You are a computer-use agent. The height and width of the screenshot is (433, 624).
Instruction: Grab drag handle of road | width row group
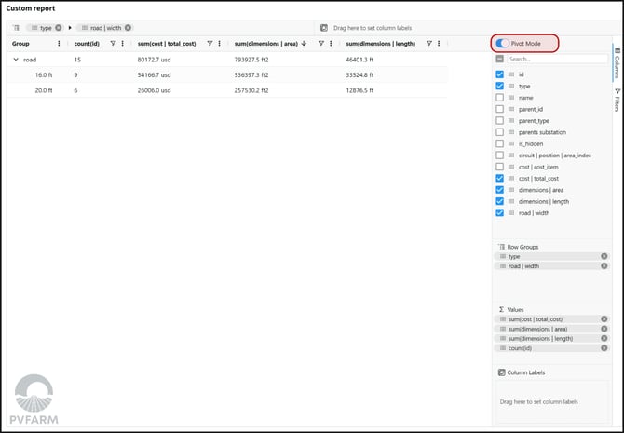(502, 266)
